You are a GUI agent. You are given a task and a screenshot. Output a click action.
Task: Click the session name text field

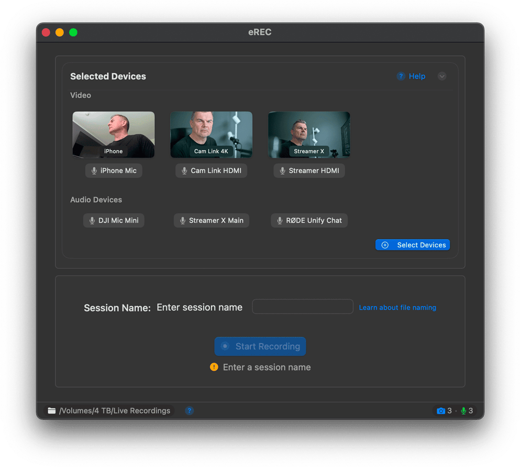point(303,306)
